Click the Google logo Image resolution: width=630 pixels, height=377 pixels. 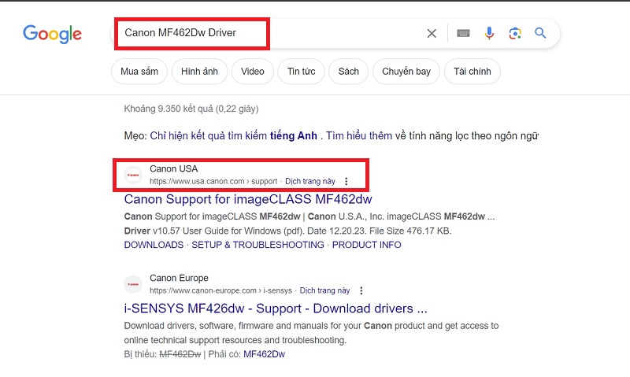[52, 34]
